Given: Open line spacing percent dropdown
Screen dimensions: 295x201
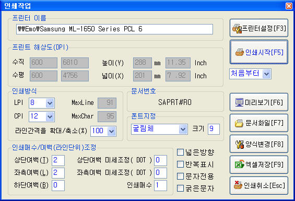Looking at the screenshot, I should click(x=112, y=131).
